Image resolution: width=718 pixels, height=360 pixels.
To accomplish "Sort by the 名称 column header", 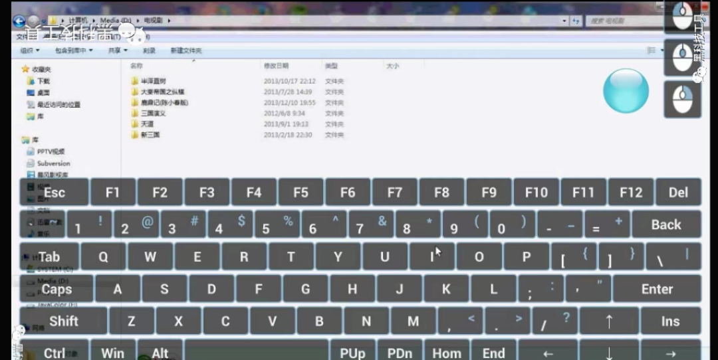I will [136, 66].
